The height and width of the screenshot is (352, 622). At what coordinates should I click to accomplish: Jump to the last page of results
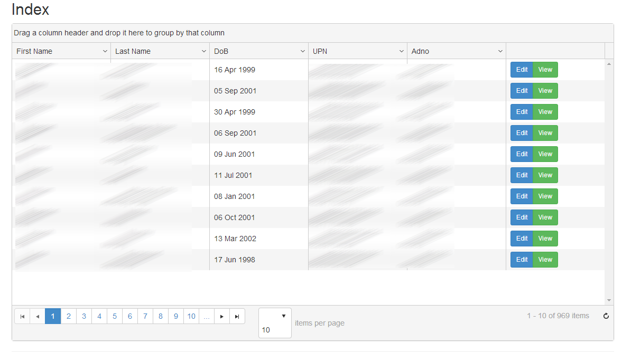click(x=237, y=316)
